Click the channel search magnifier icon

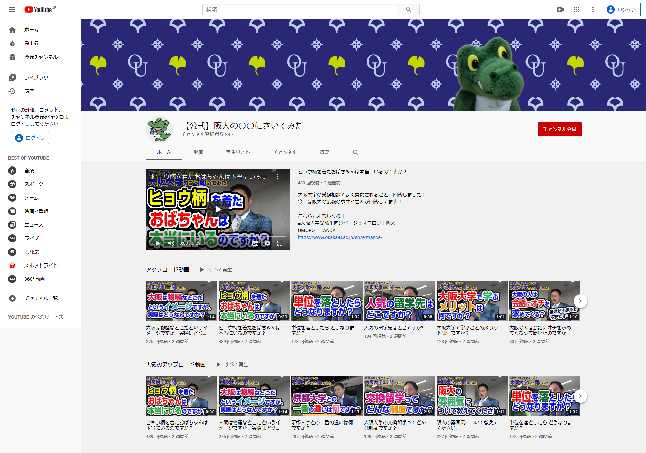[x=356, y=153]
